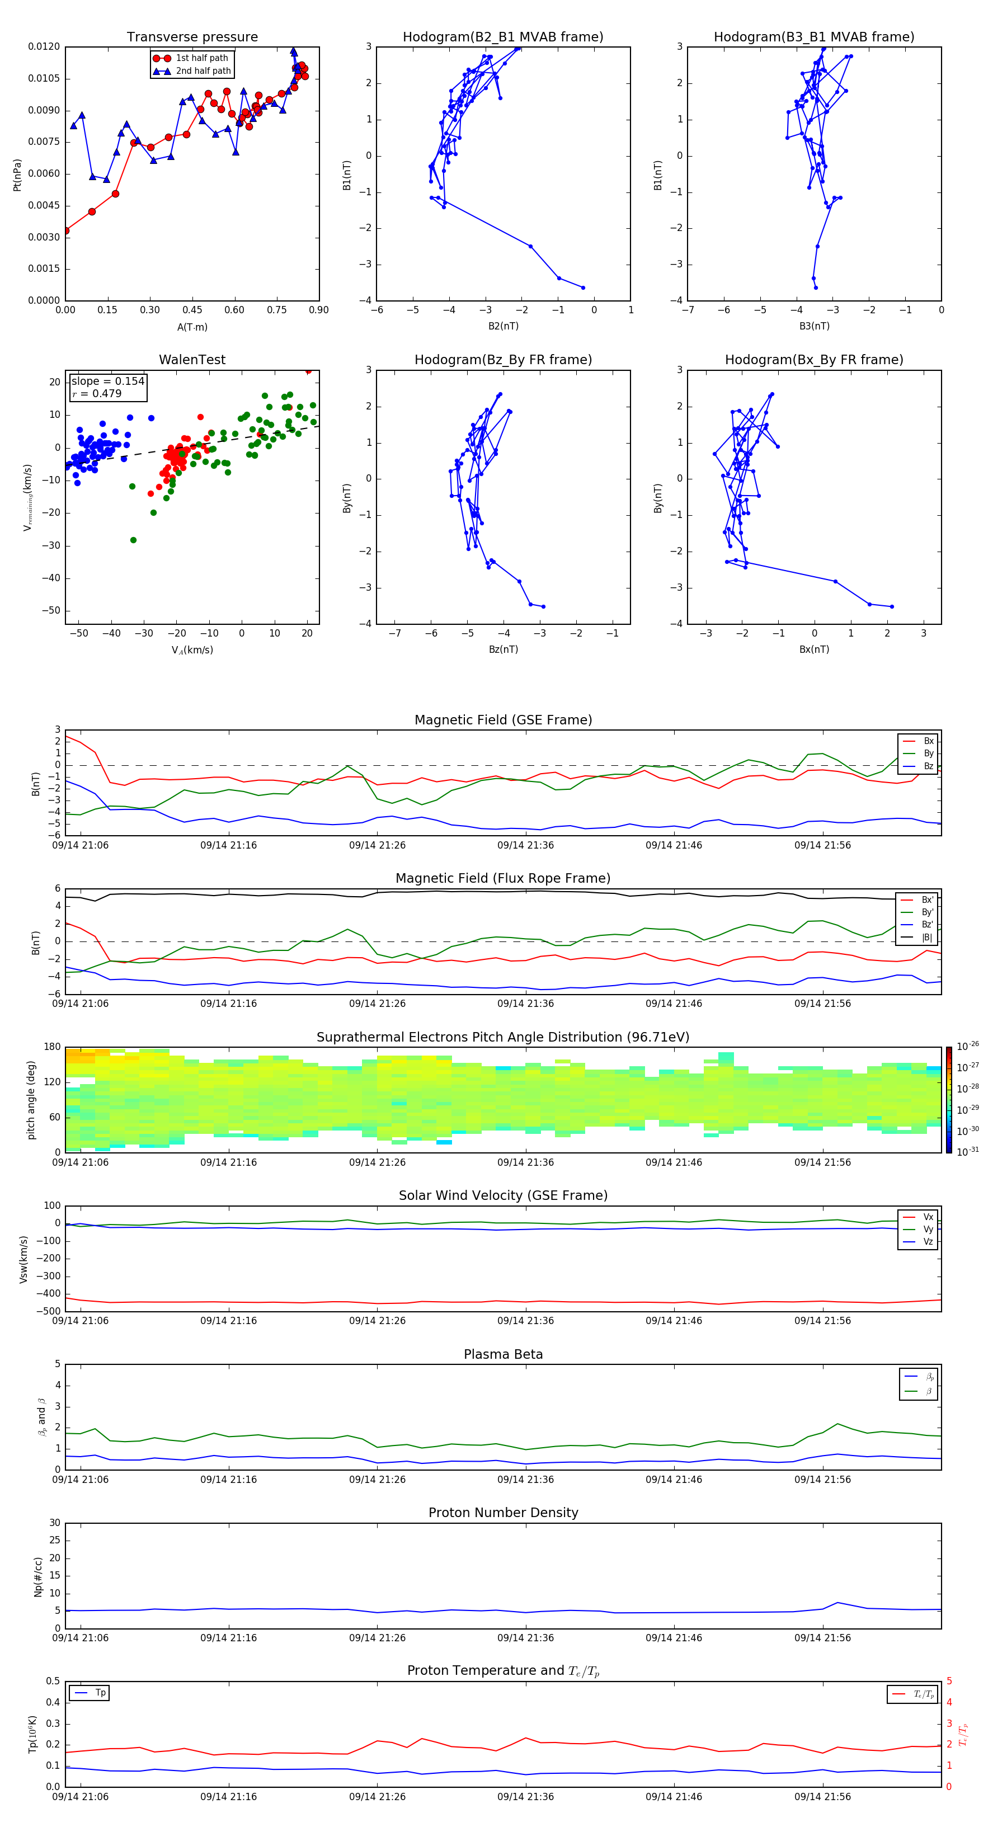The width and height of the screenshot is (1007, 1846).
Task: Click the '10^-31' colorbar tick label
Action: point(968,1152)
